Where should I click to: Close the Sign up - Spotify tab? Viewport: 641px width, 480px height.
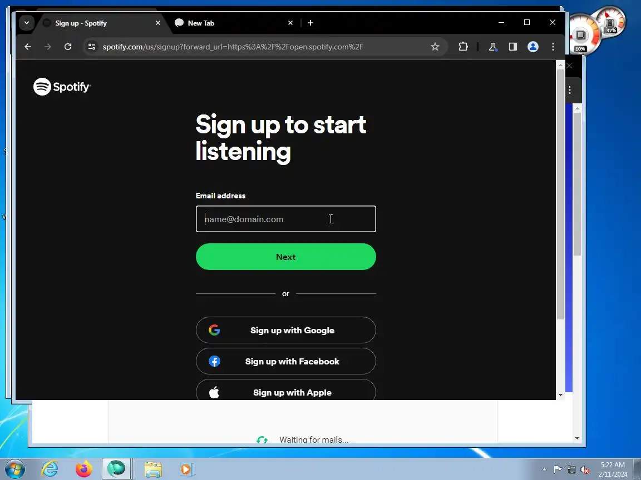pyautogui.click(x=158, y=23)
